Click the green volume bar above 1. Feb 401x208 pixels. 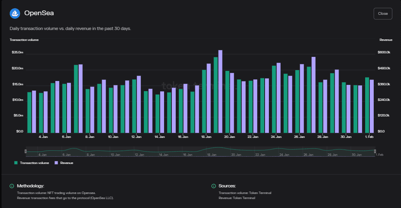point(367,105)
